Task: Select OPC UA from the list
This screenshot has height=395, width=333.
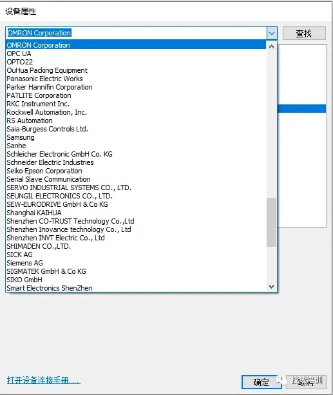Action: (136, 53)
